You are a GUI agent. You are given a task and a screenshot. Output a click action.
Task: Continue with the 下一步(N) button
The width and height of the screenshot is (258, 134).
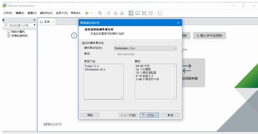pyautogui.click(x=149, y=115)
